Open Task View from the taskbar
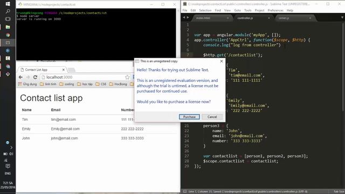 pyautogui.click(x=8, y=19)
